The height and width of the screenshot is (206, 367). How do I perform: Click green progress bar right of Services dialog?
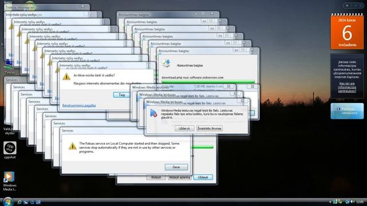(x=203, y=147)
